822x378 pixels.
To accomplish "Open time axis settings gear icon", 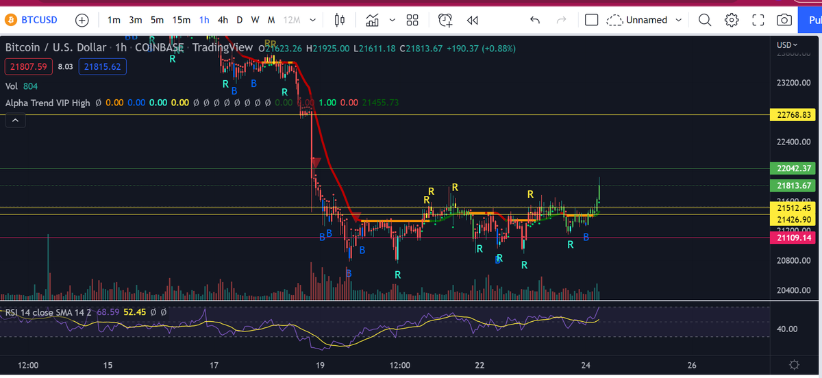I will pos(794,364).
